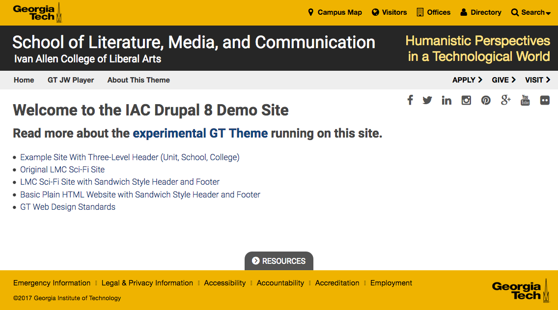The image size is (558, 310).
Task: Follow the experimental GT Theme link
Action: tap(200, 133)
